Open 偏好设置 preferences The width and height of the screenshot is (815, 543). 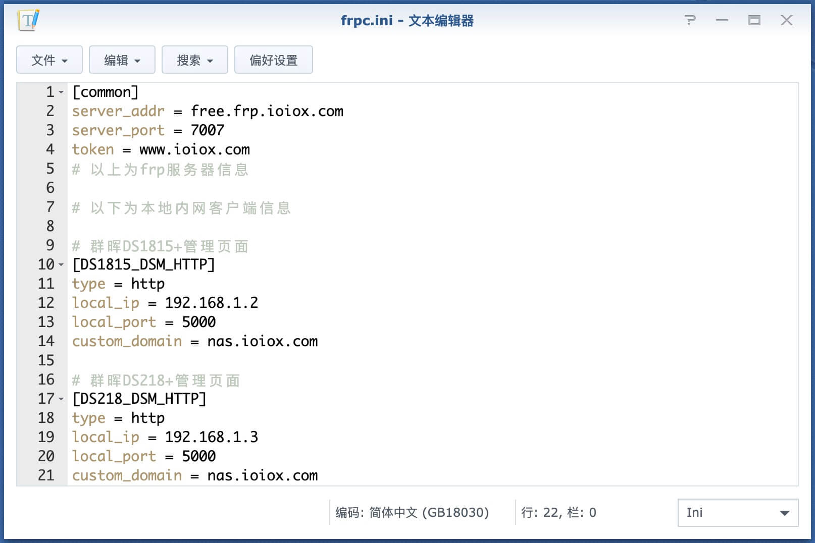point(274,60)
